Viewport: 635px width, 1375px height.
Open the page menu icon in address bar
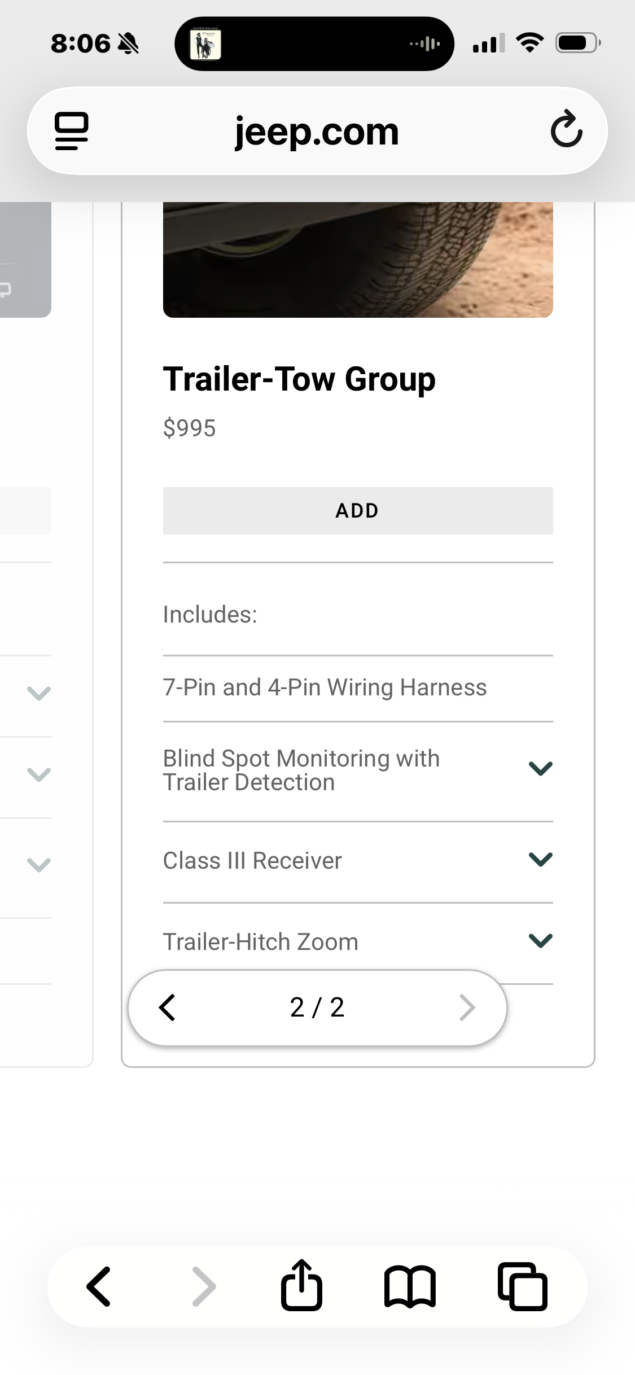[72, 131]
